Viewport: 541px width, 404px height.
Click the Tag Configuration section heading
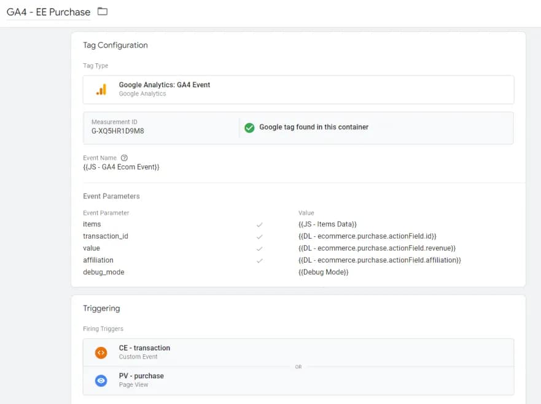tap(115, 45)
